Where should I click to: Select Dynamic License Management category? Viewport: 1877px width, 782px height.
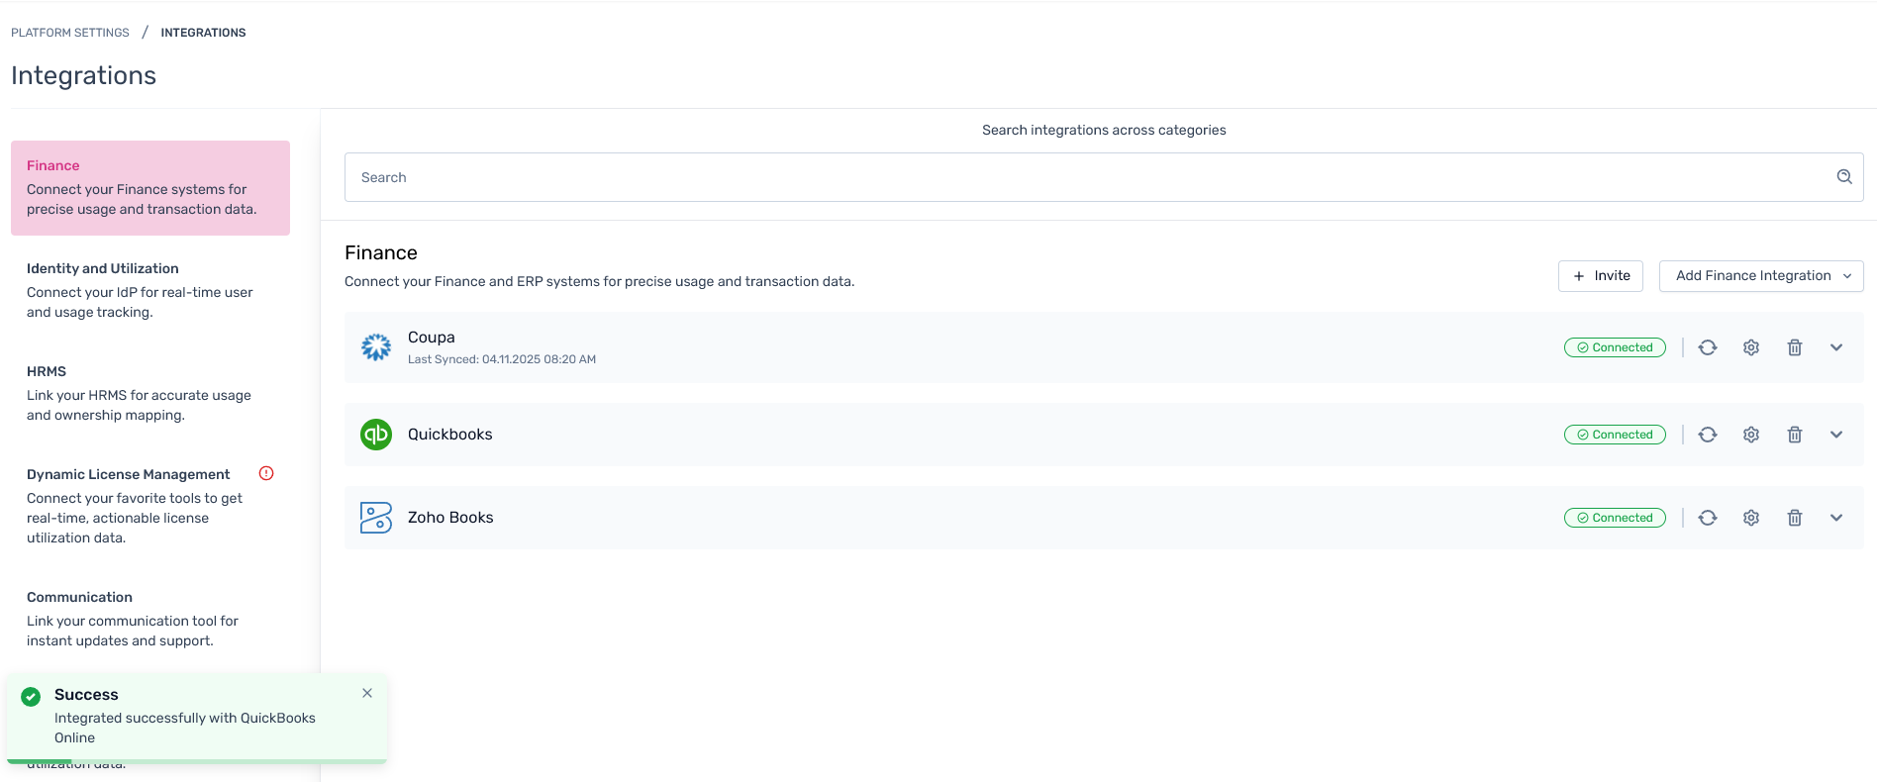click(x=150, y=506)
